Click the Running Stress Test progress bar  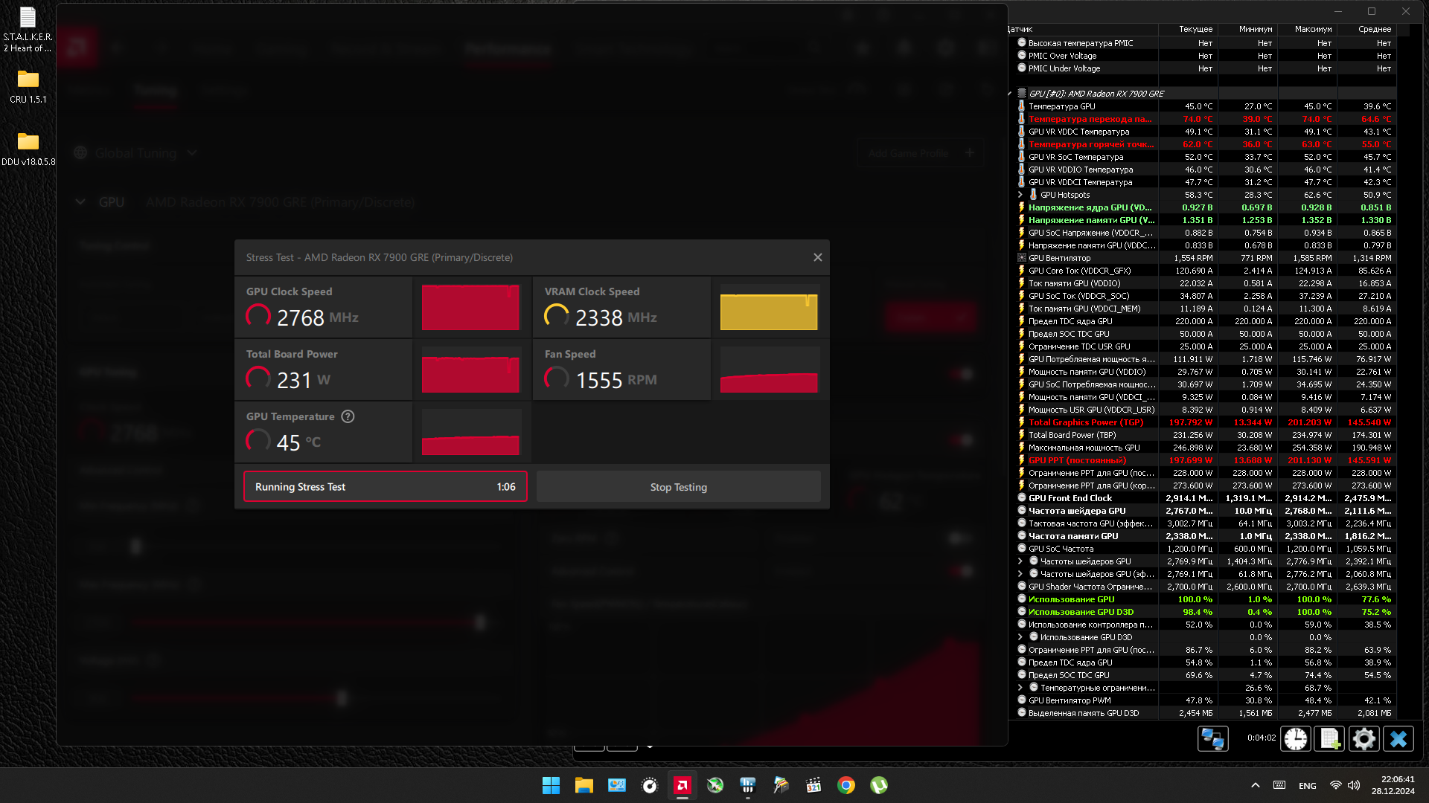[x=385, y=487]
